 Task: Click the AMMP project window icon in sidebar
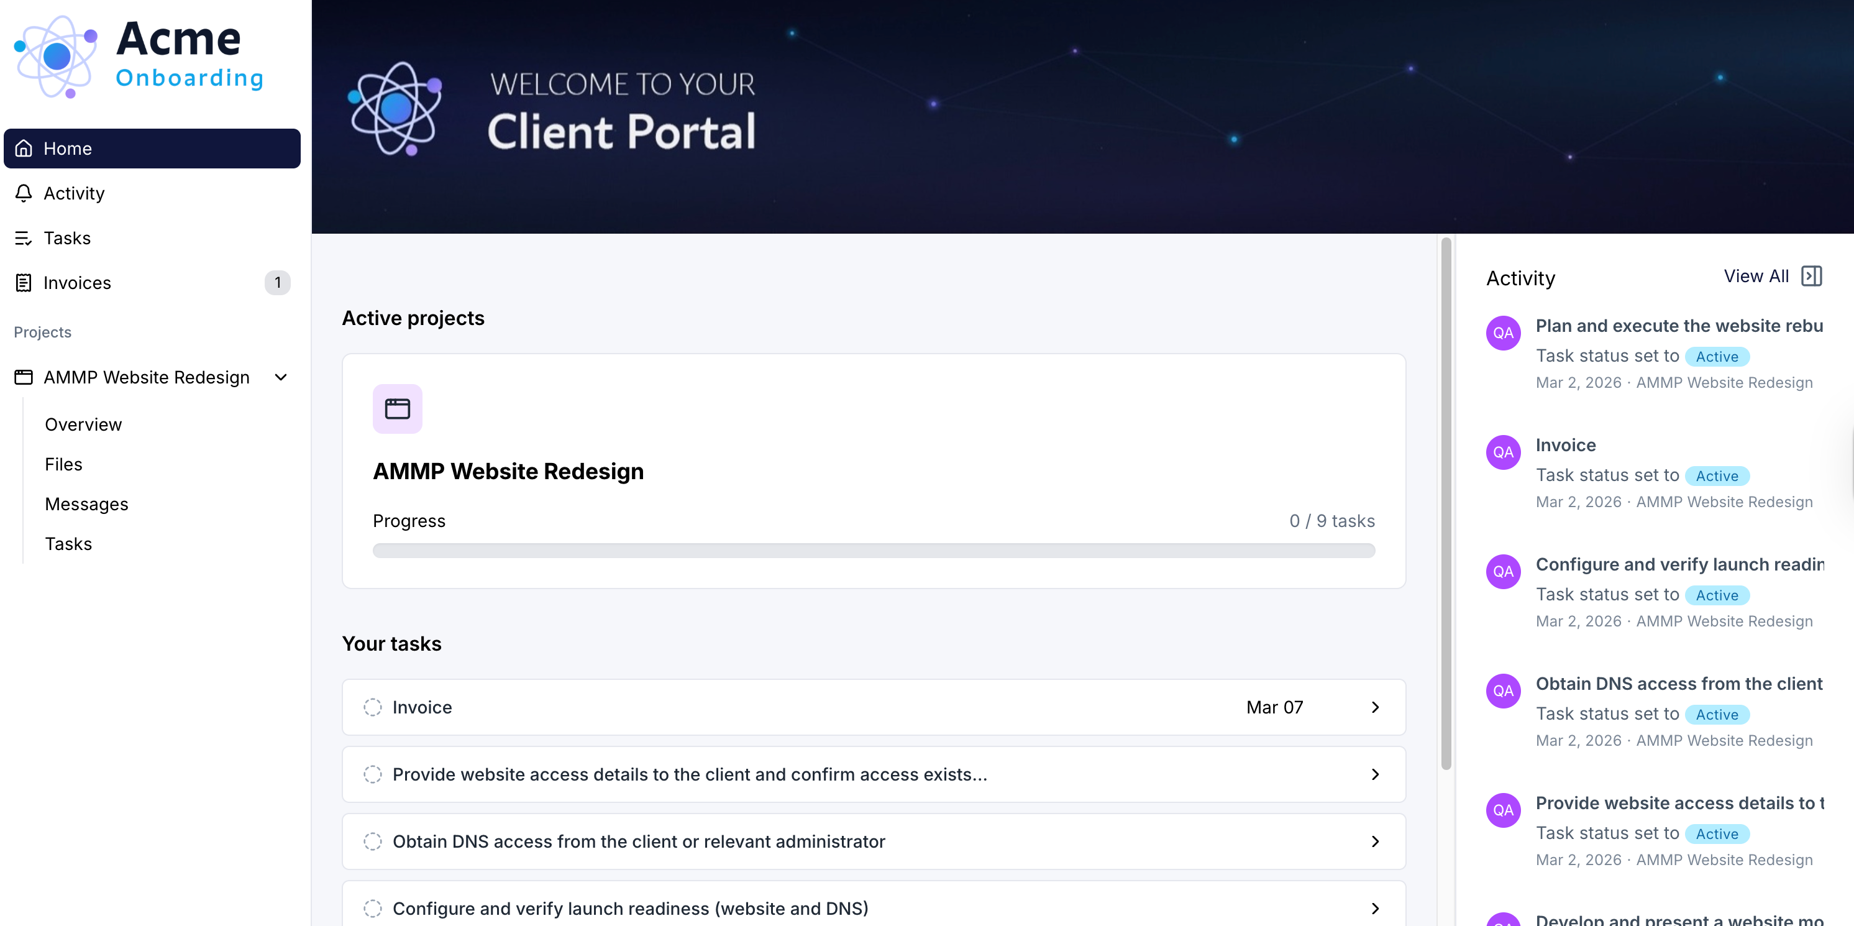[24, 377]
